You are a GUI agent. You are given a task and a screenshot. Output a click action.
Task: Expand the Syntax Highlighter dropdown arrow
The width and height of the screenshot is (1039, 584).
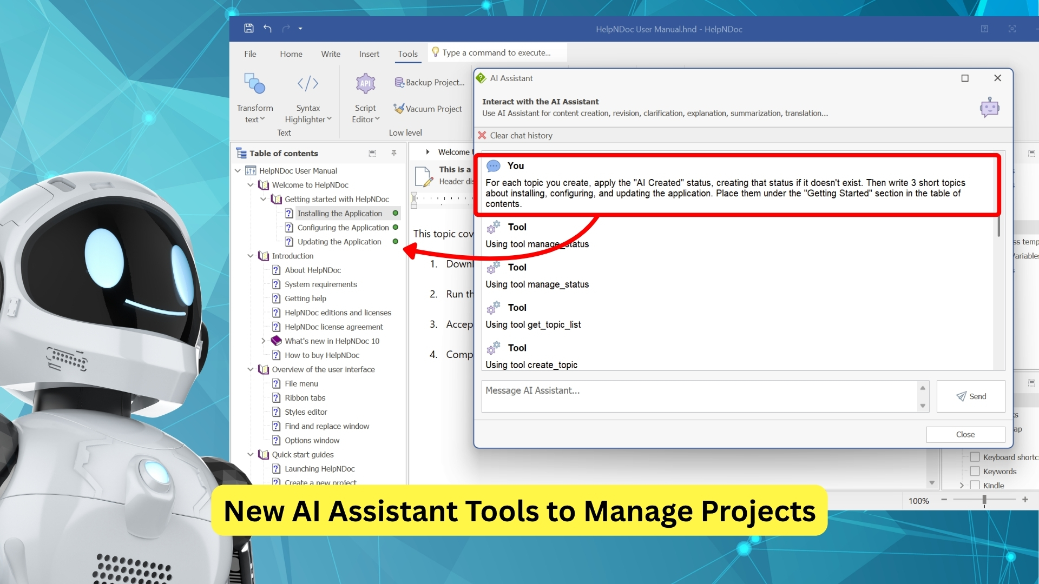coord(329,119)
